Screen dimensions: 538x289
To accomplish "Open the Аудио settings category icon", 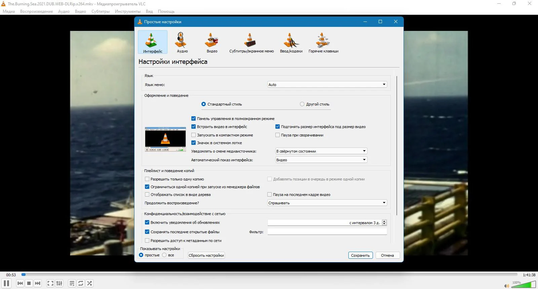I will point(182,42).
